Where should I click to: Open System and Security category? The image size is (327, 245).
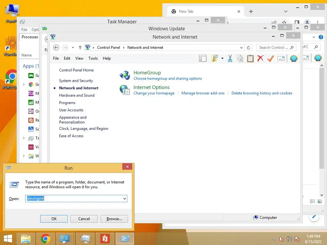(x=76, y=81)
